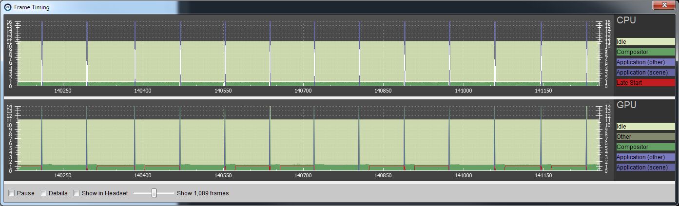Screen dimensions: 679x206
Task: Click the GPU graph heading
Action: coord(627,105)
